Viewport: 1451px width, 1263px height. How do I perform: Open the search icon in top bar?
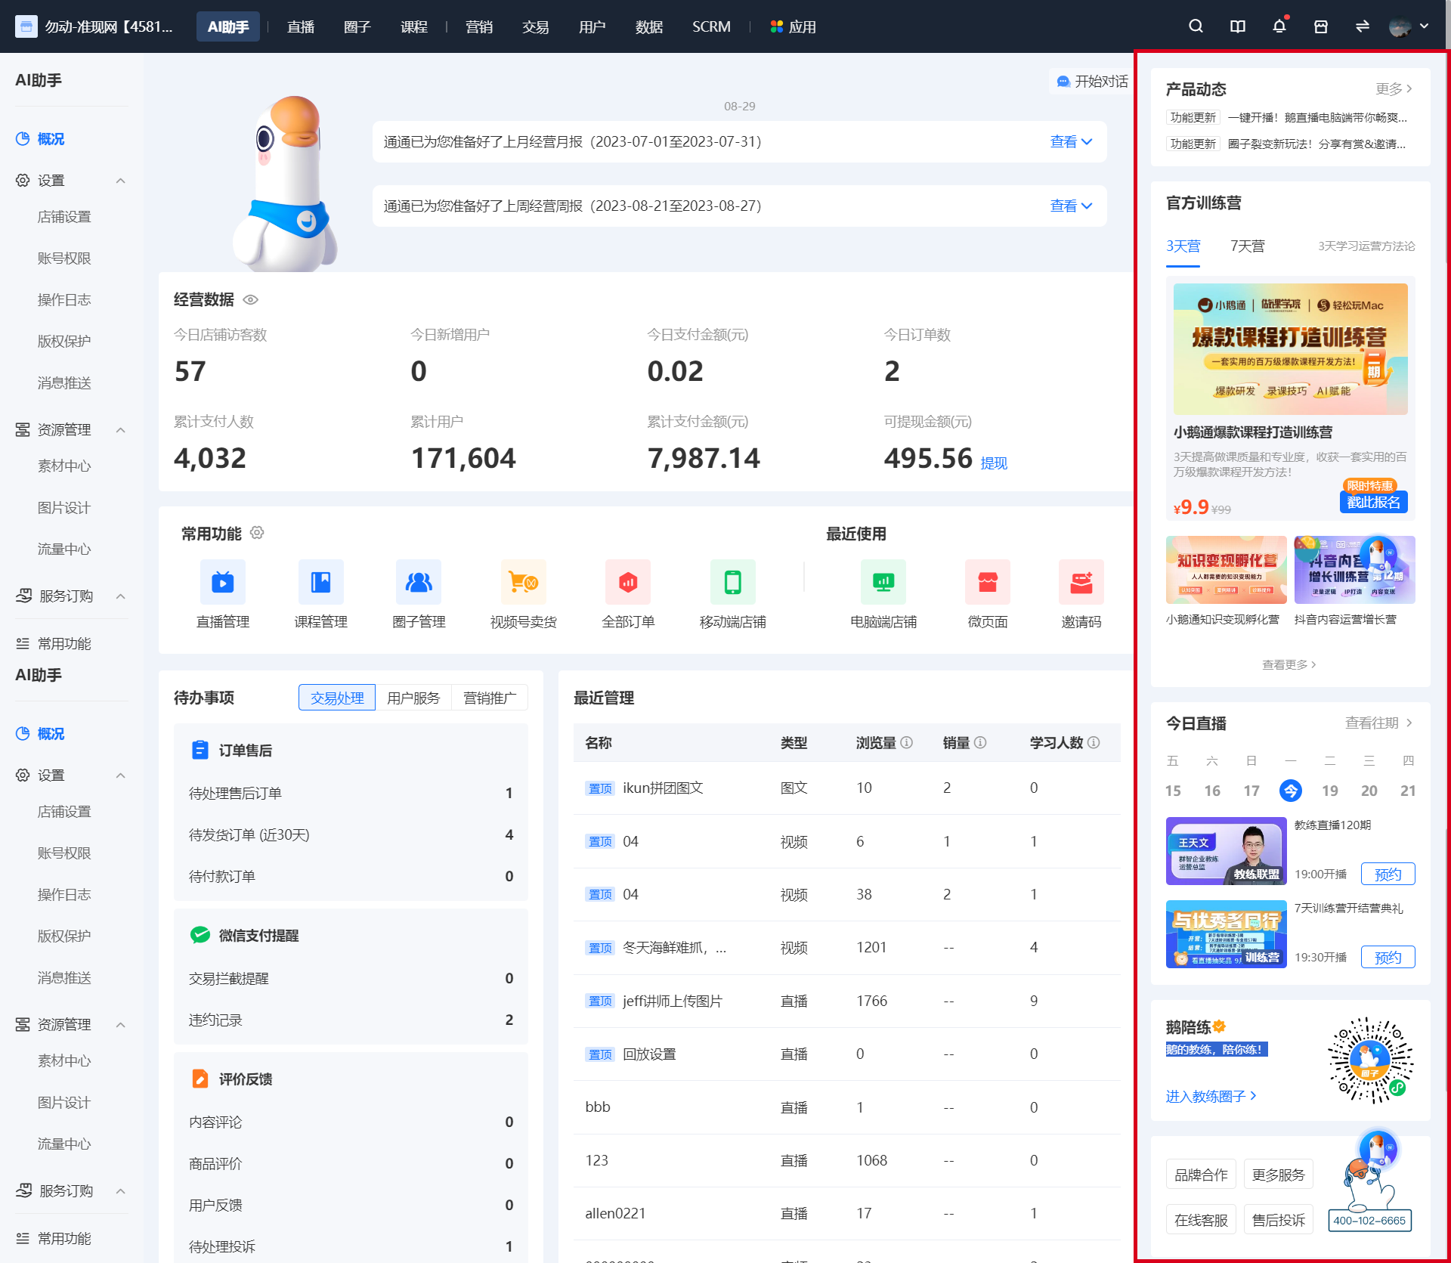(1196, 26)
